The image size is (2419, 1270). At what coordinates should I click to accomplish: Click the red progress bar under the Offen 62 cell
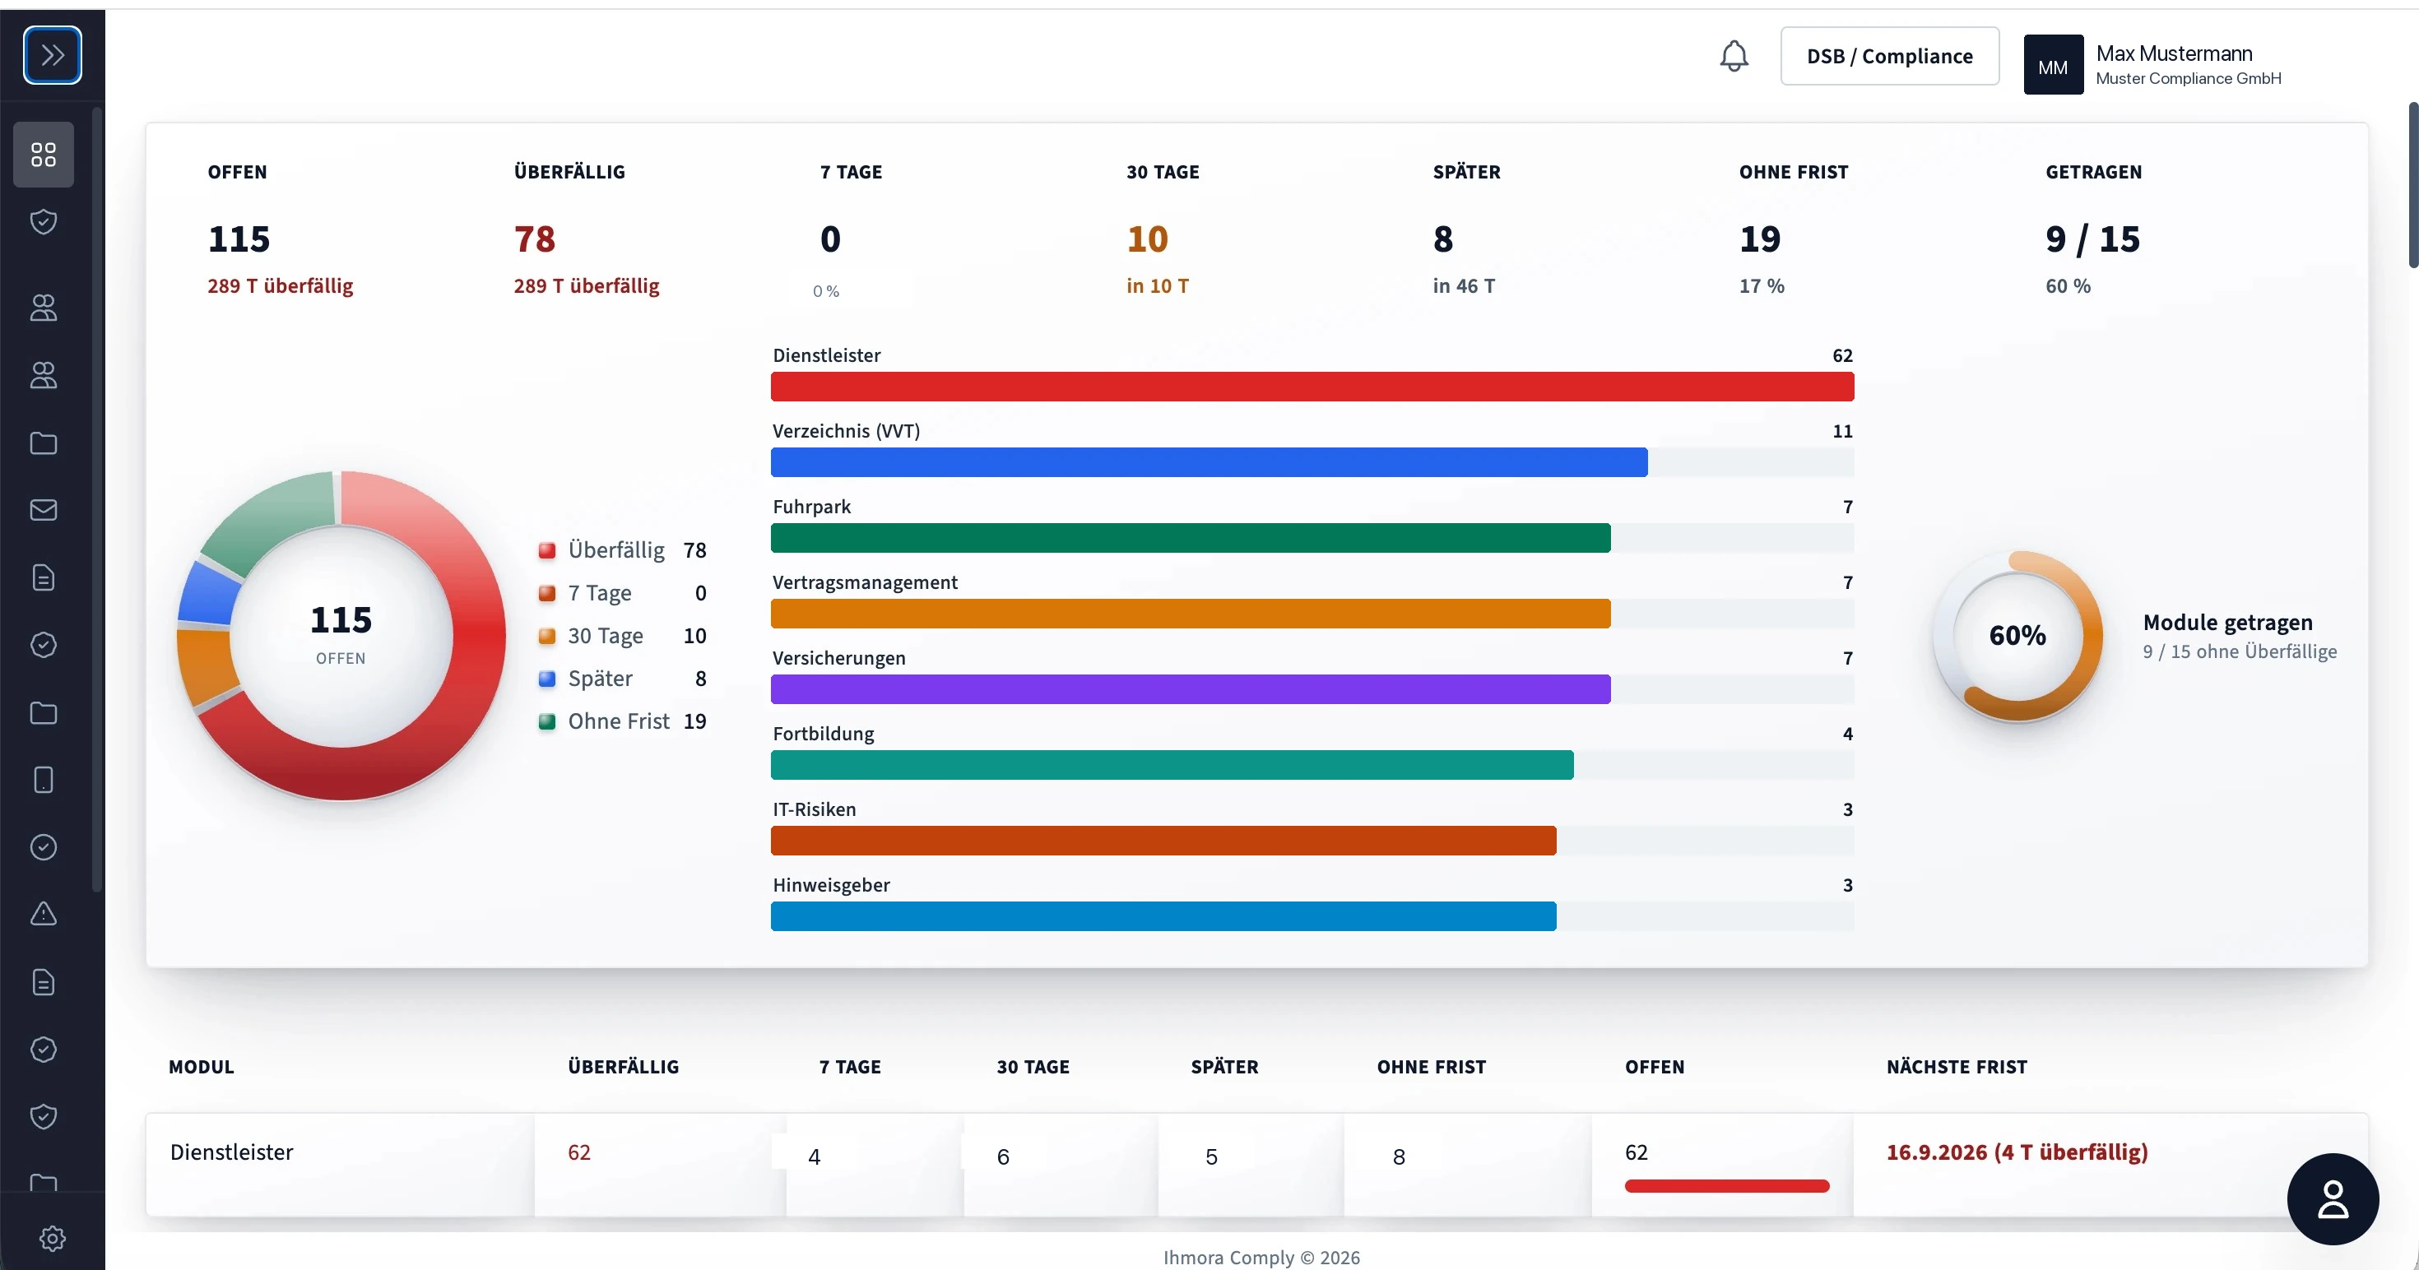point(1727,1186)
